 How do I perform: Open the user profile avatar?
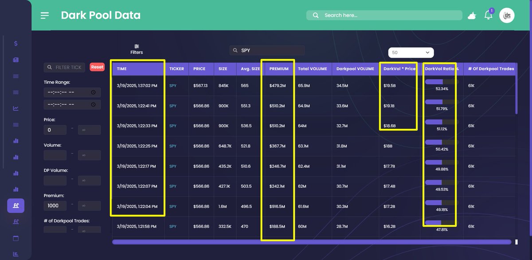tap(507, 16)
